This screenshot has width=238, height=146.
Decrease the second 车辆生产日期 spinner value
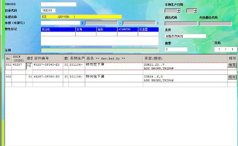click(195, 12)
